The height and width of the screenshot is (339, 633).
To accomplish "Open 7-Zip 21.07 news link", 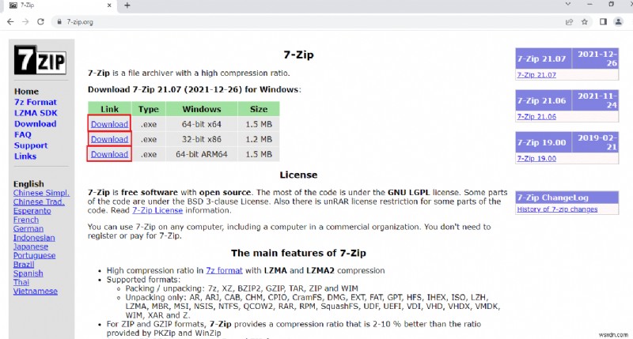I will 536,75.
